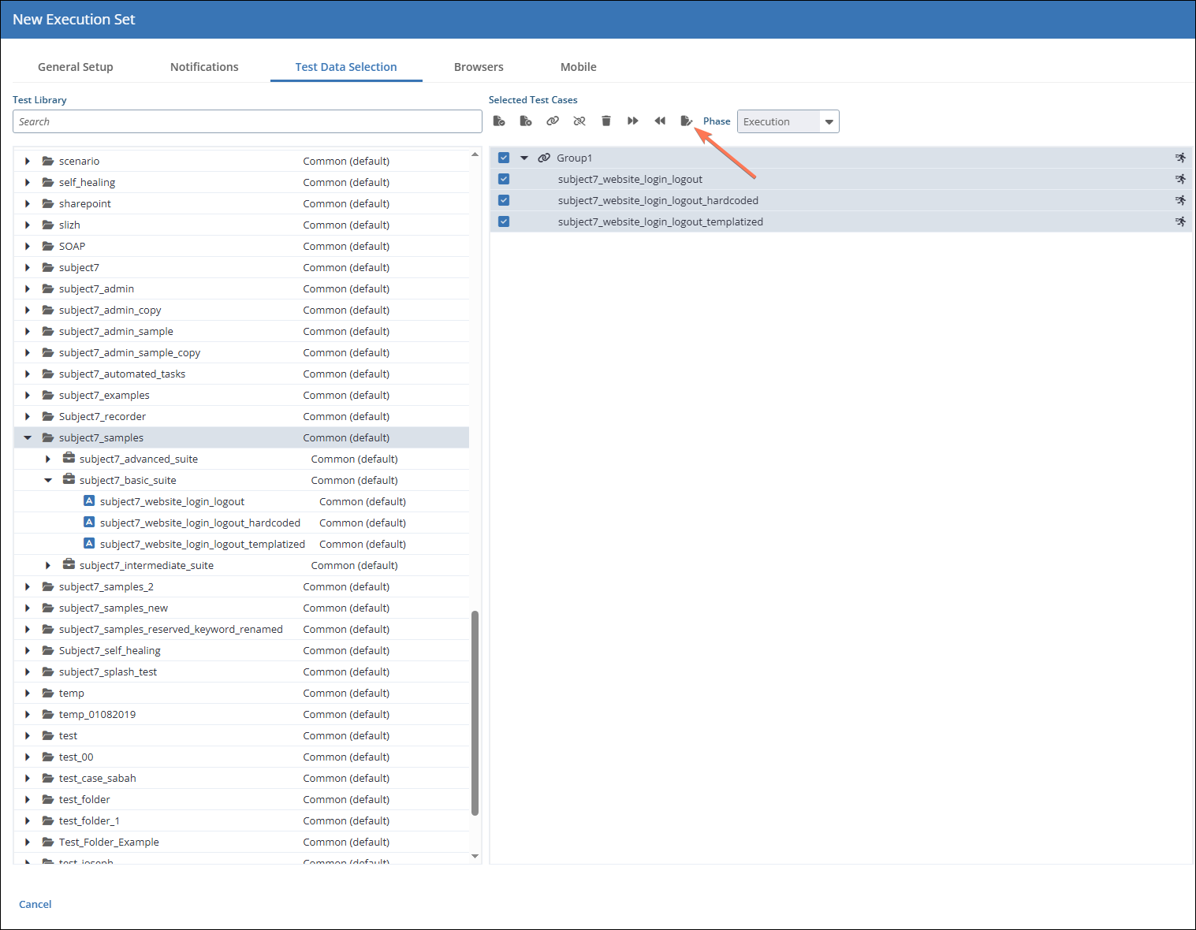Image resolution: width=1196 pixels, height=930 pixels.
Task: Click the select all test cases icon
Action: click(499, 121)
